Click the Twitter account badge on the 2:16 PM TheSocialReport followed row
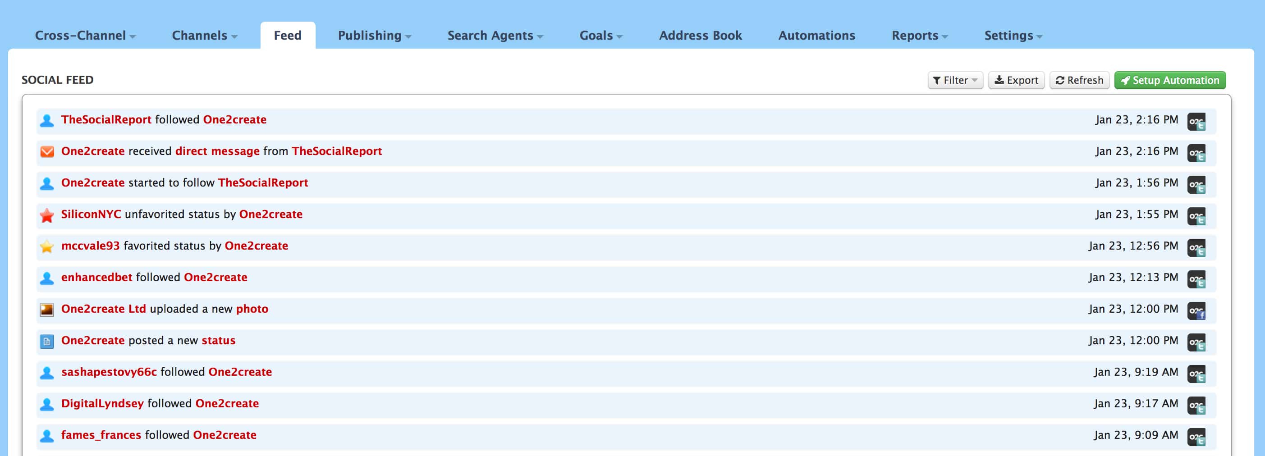The height and width of the screenshot is (456, 1265). point(1196,121)
